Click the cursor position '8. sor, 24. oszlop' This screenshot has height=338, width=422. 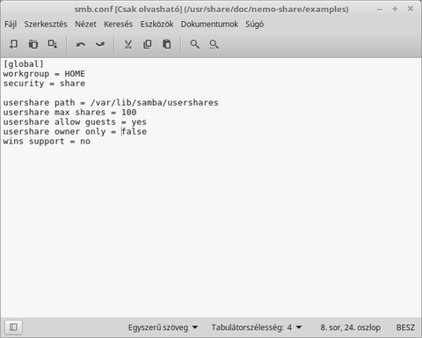pyautogui.click(x=351, y=327)
